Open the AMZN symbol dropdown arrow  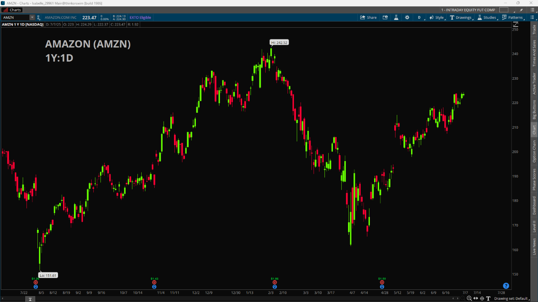pos(32,18)
